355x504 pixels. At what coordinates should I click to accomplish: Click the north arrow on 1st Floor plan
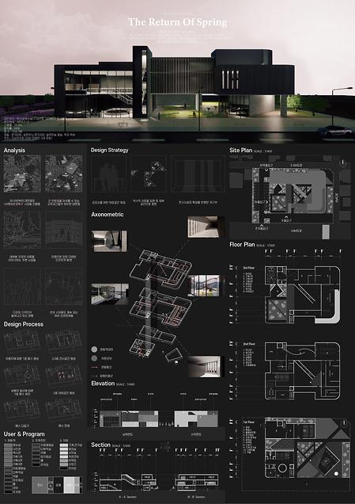[x=344, y=424]
